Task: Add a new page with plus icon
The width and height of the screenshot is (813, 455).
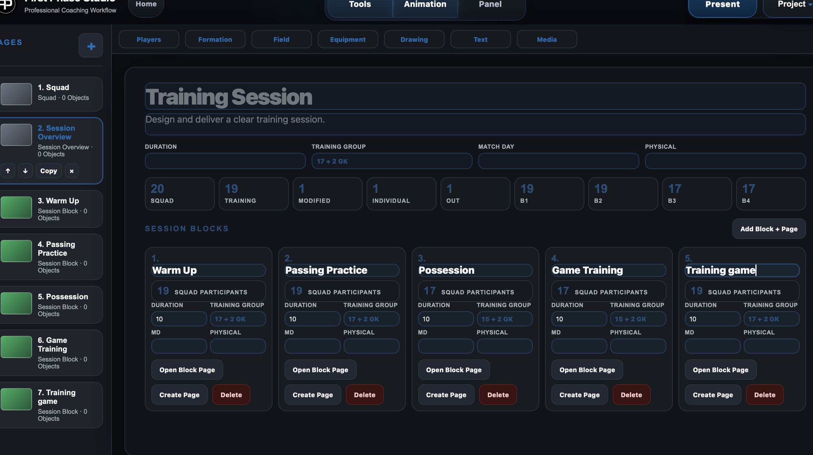Action: [91, 45]
